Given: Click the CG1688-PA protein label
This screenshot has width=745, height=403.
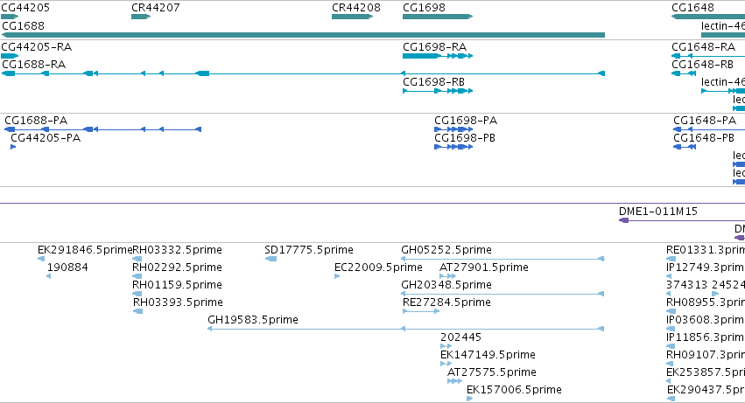Looking at the screenshot, I should point(36,121).
